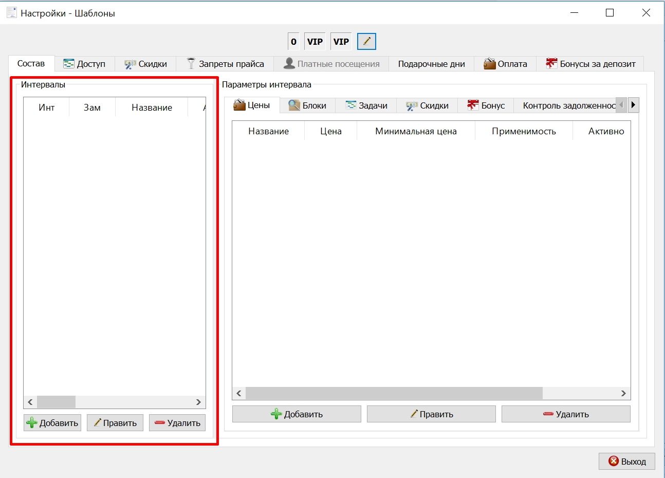Screen dimensions: 665x478
Task: Click Добавить button under Интервалы list
Action: [x=52, y=423]
